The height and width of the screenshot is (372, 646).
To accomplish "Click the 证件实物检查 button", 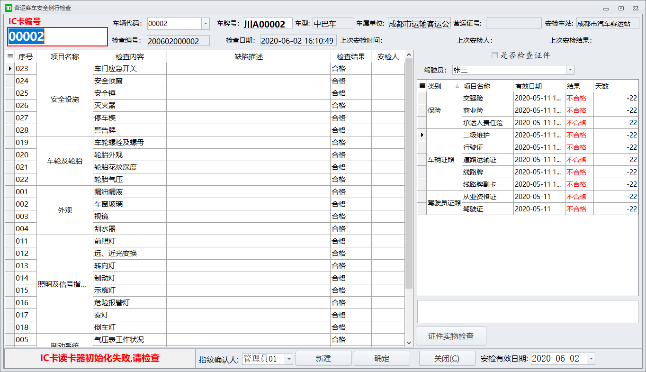I will (x=451, y=336).
